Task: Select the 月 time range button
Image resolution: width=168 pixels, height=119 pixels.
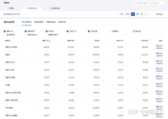Action: click(142, 14)
